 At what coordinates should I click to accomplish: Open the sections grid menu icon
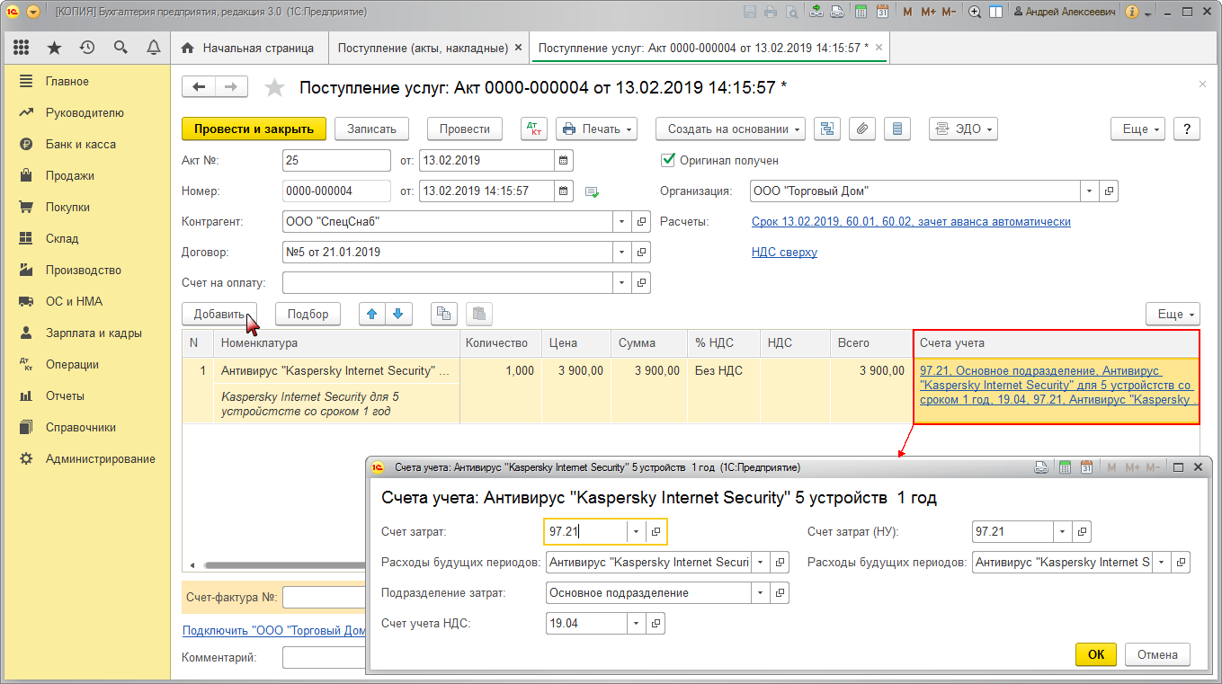(21, 48)
